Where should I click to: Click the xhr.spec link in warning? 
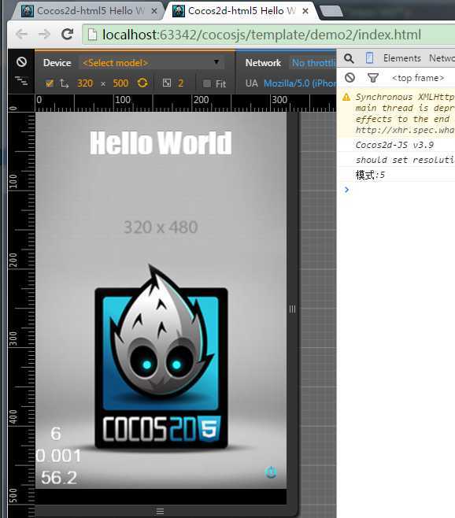coord(405,130)
